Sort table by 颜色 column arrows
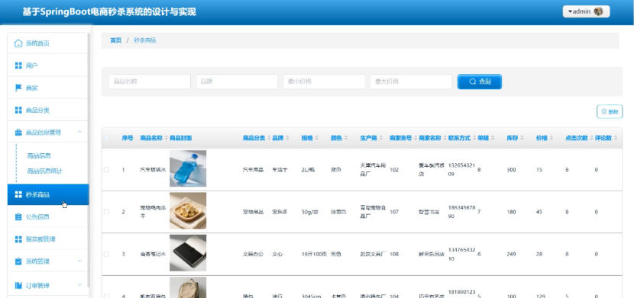This screenshot has width=634, height=298. click(x=347, y=138)
